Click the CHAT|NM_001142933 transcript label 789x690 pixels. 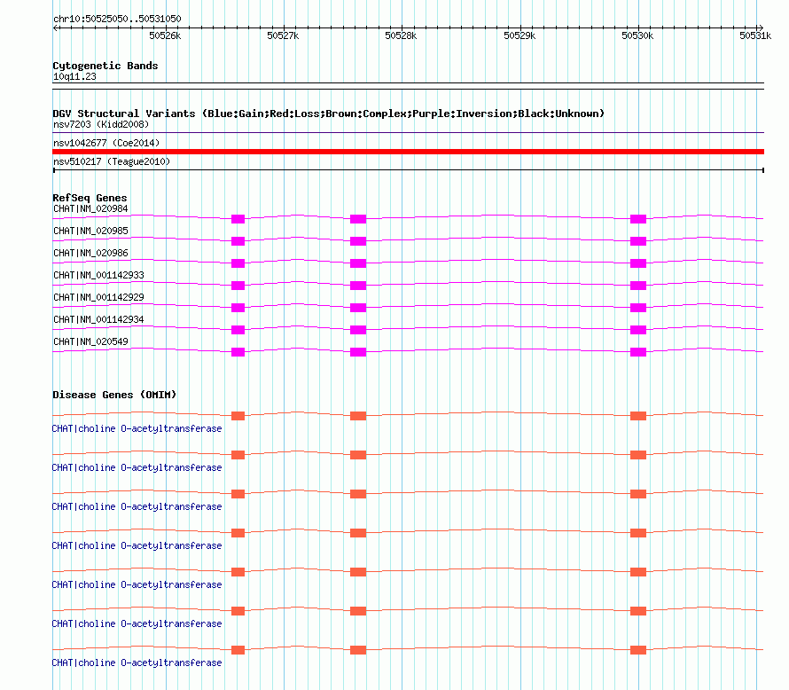point(98,275)
